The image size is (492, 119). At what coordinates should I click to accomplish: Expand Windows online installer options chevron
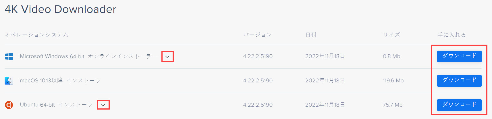pyautogui.click(x=167, y=57)
